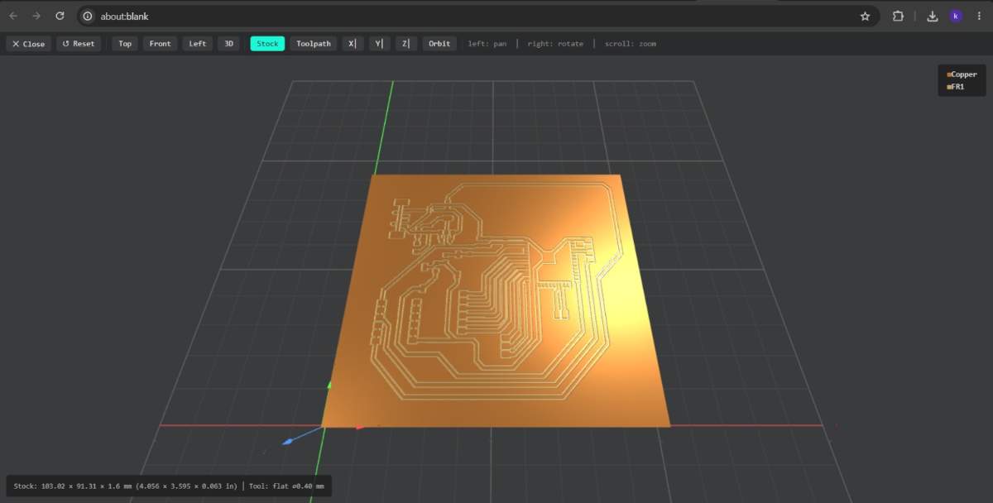Focus the about:blank address bar
The height and width of the screenshot is (503, 993).
point(480,16)
